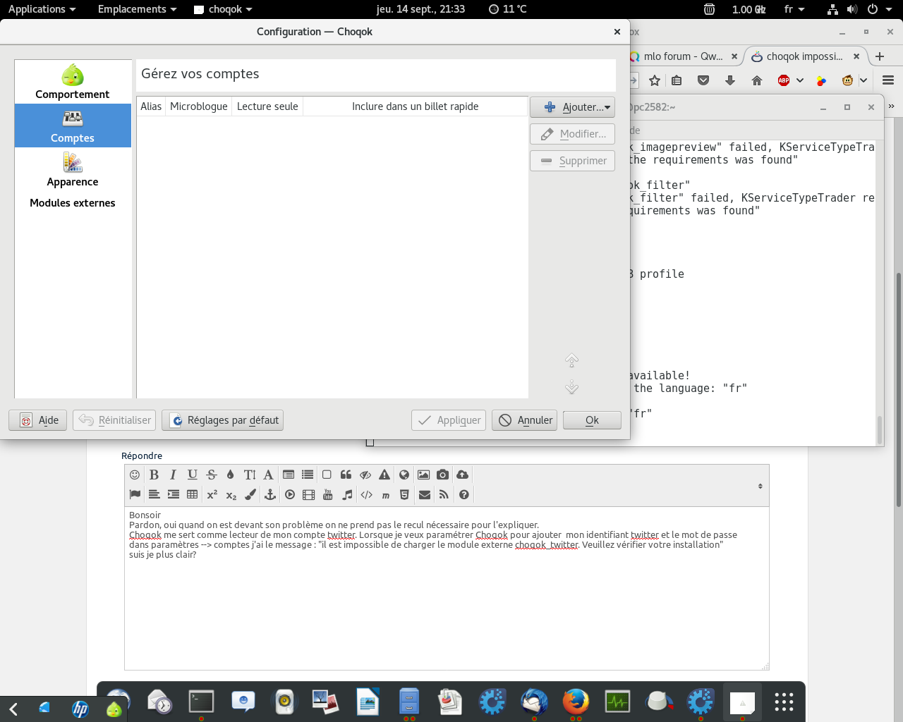Open the Applications menu in top bar
Image resolution: width=903 pixels, height=722 pixels.
coord(42,9)
